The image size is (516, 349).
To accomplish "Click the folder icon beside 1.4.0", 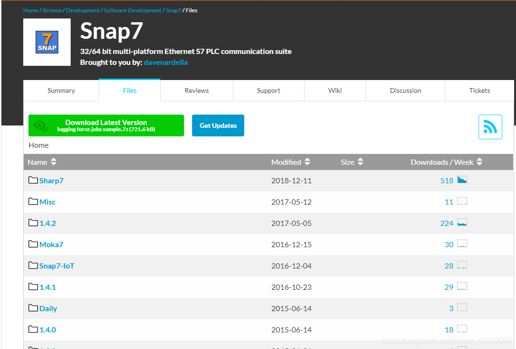I will point(33,329).
